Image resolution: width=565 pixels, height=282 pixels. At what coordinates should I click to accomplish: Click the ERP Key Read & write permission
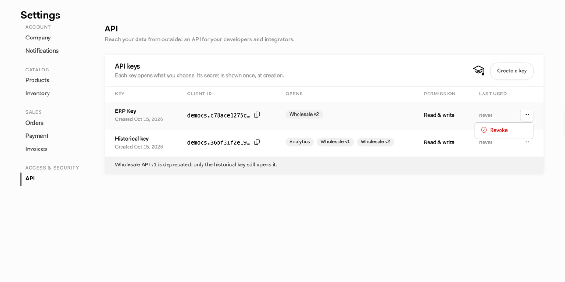(x=439, y=115)
